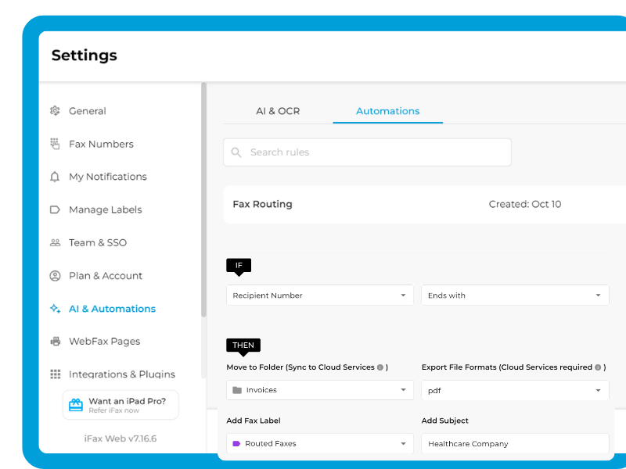The width and height of the screenshot is (626, 469).
Task: Click the General gear icon
Action: click(55, 111)
